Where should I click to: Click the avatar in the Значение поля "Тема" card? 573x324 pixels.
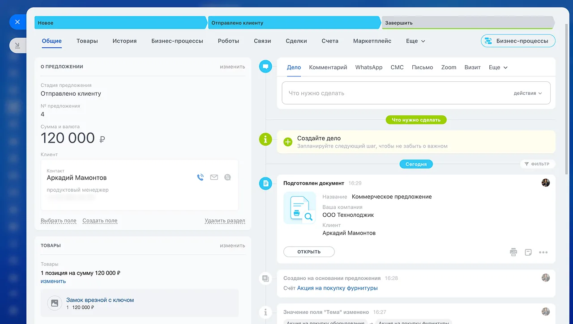pyautogui.click(x=546, y=311)
